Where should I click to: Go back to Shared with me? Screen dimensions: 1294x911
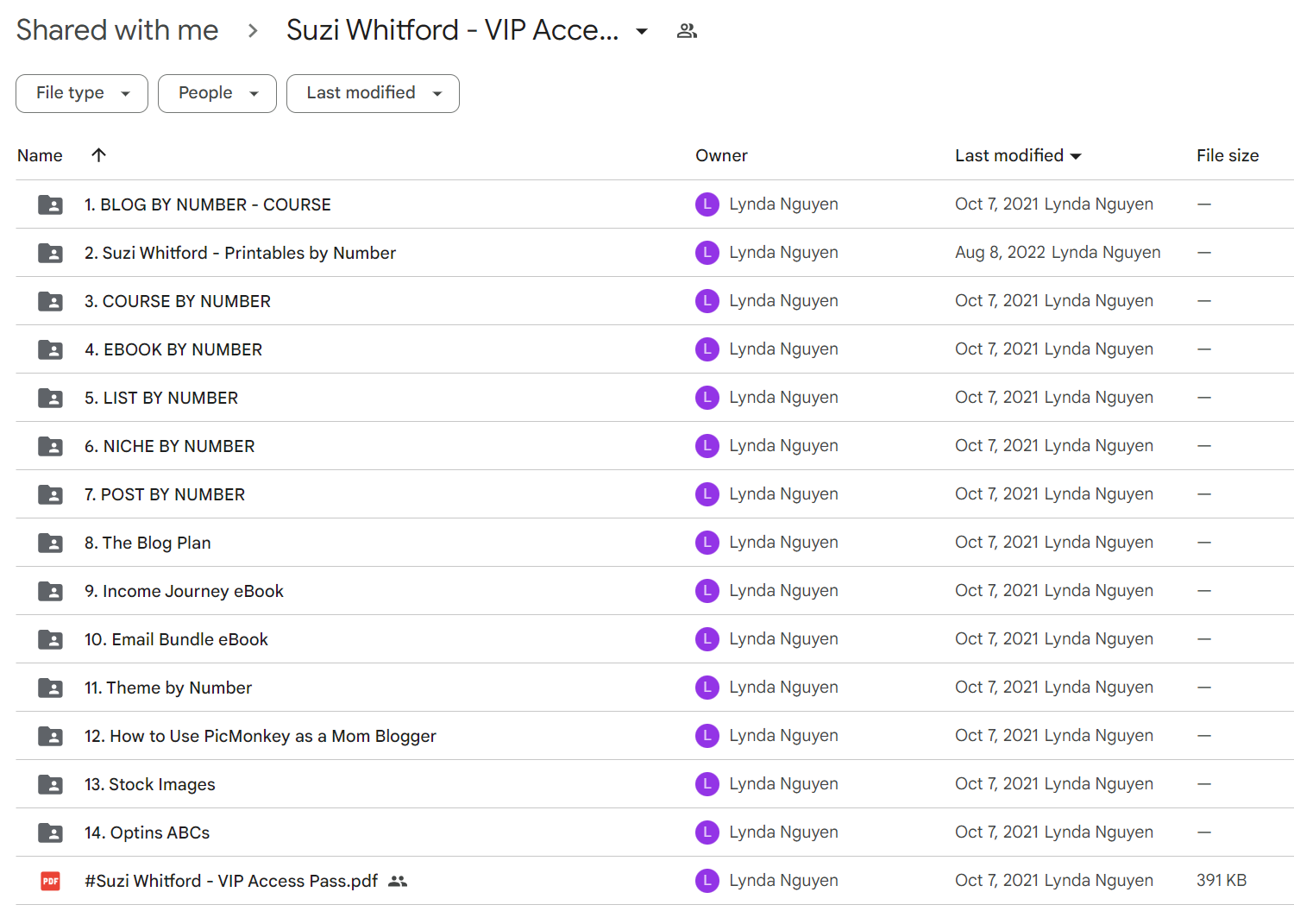[117, 30]
